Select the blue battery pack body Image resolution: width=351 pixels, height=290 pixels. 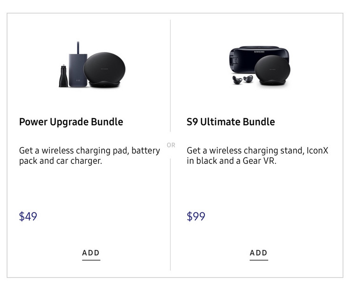pos(78,70)
